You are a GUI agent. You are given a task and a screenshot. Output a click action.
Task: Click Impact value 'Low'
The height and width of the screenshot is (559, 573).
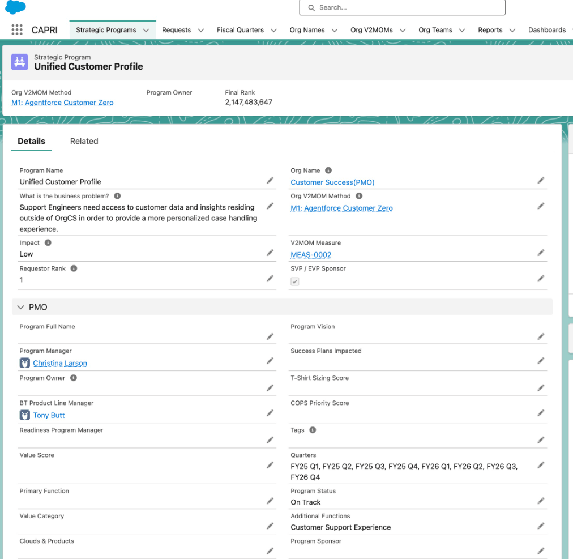tap(26, 254)
